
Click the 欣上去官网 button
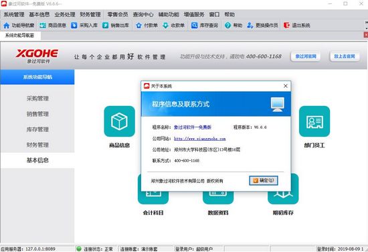pyautogui.click(x=345, y=56)
